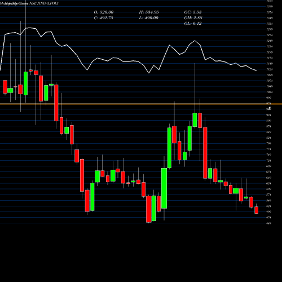Click the 1124 price axis label

click(x=270, y=69)
